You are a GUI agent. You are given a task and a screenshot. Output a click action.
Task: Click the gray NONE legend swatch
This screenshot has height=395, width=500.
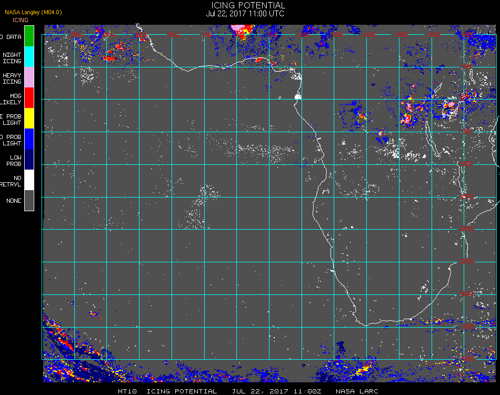(x=29, y=200)
